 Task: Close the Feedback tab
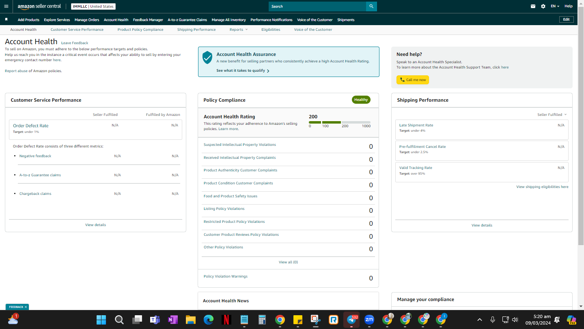pyautogui.click(x=26, y=307)
